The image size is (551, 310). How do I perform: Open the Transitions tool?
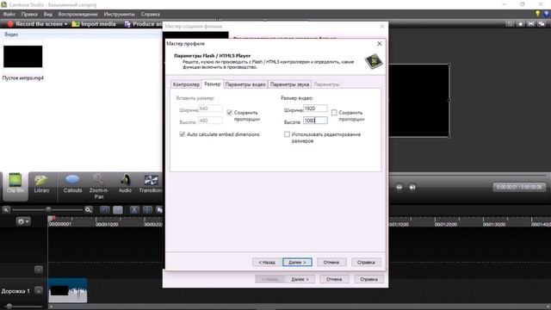coord(151,183)
